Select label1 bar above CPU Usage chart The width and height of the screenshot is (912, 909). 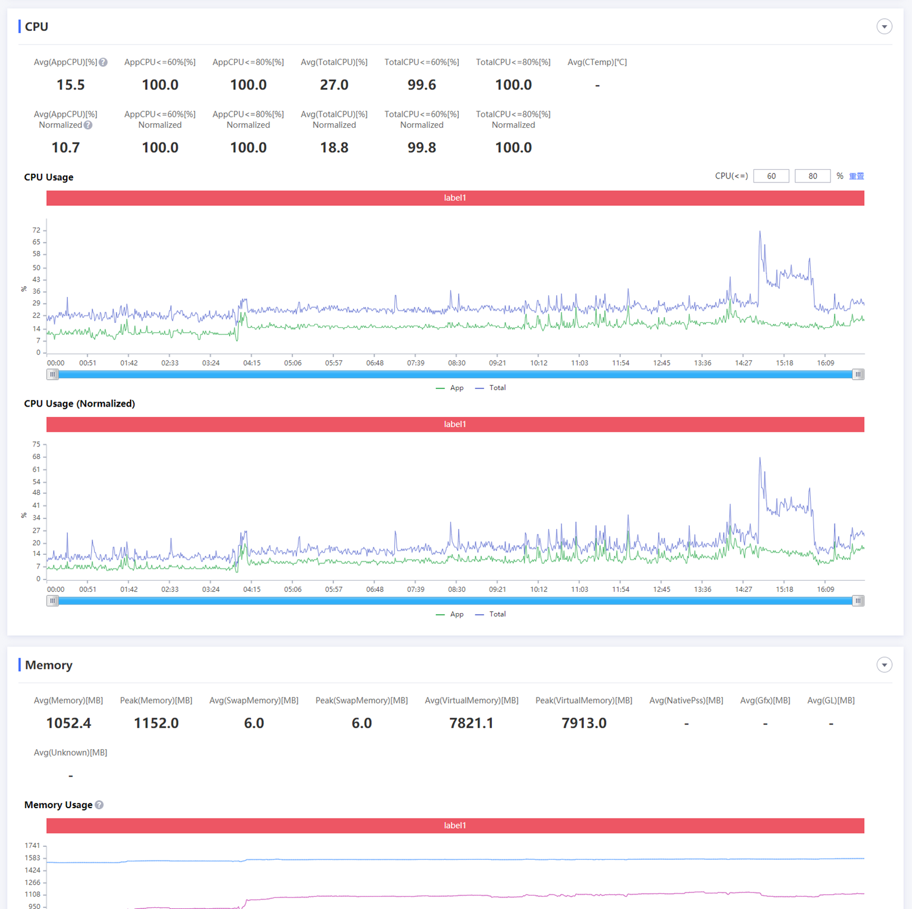[x=455, y=198]
